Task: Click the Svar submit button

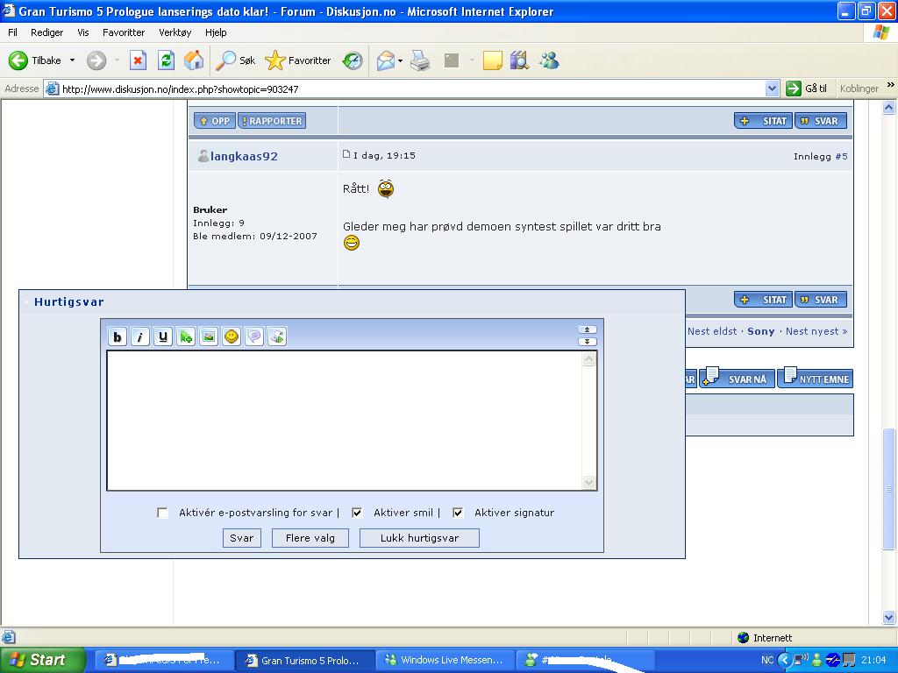Action: (242, 538)
